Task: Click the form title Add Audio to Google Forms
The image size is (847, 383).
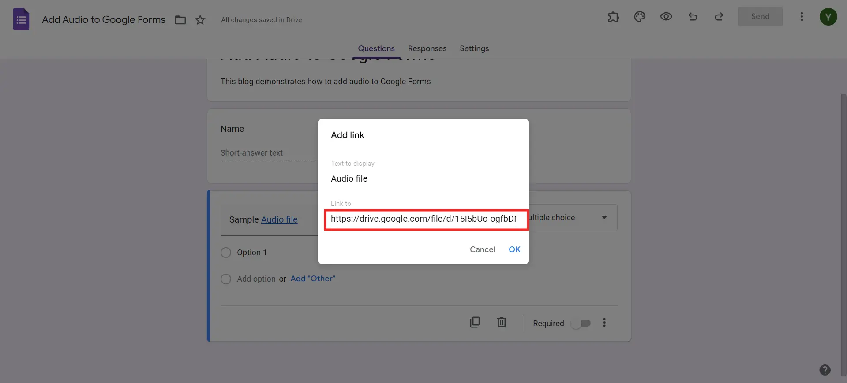Action: (104, 20)
